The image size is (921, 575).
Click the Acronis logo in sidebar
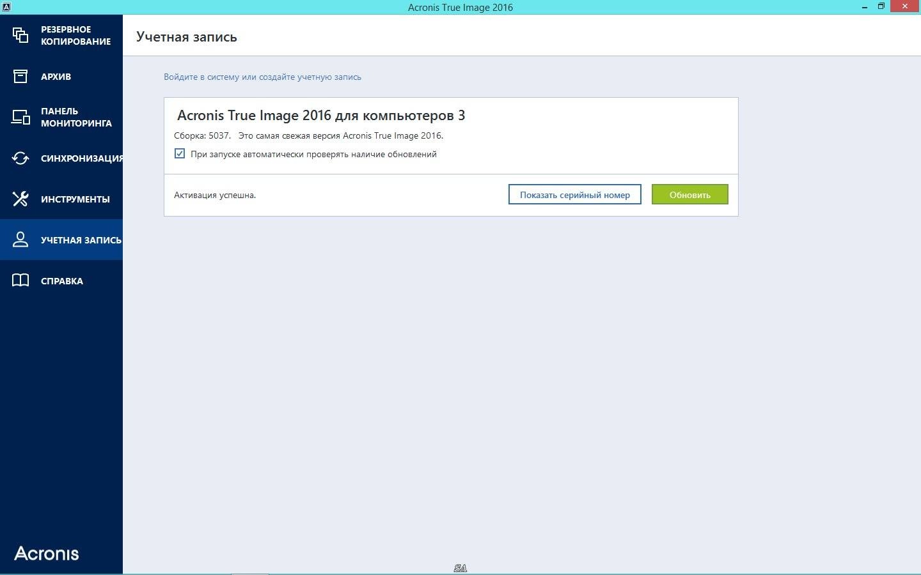click(47, 553)
